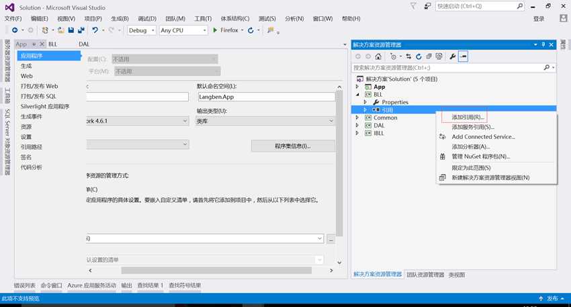Screen dimensions: 571x307
Task: Choose 管理 NuGet 程序包(N)... in context menu
Action: pyautogui.click(x=481, y=157)
